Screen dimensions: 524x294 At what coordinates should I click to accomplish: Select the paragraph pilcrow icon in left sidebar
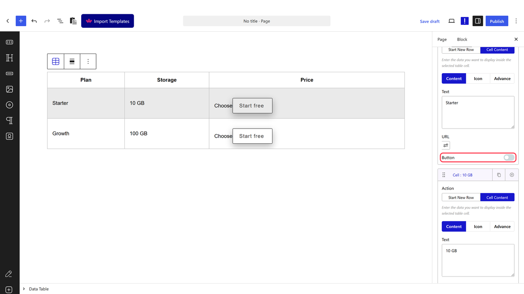(x=10, y=120)
